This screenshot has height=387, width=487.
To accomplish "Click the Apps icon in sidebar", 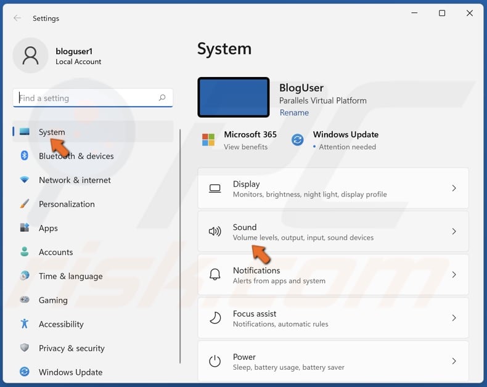I will (x=25, y=227).
